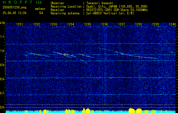Click the 1235 time axis marker
The height and width of the screenshot is (113, 178).
[x=88, y=24]
